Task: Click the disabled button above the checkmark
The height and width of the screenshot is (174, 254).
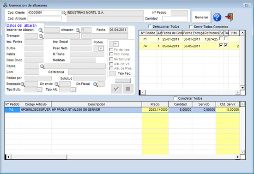Action: [x=123, y=81]
